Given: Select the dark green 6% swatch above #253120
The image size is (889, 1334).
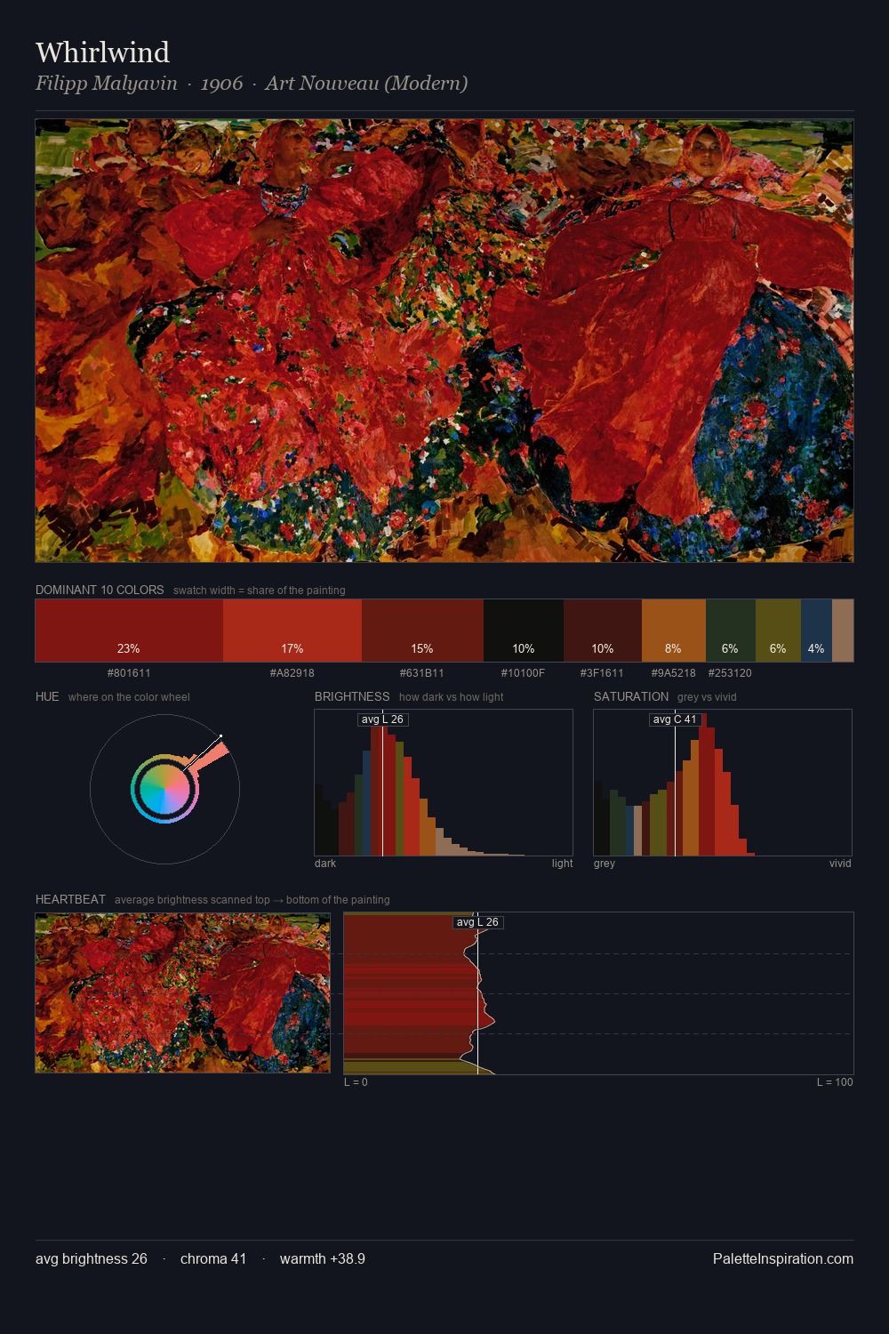Looking at the screenshot, I should 731,631.
